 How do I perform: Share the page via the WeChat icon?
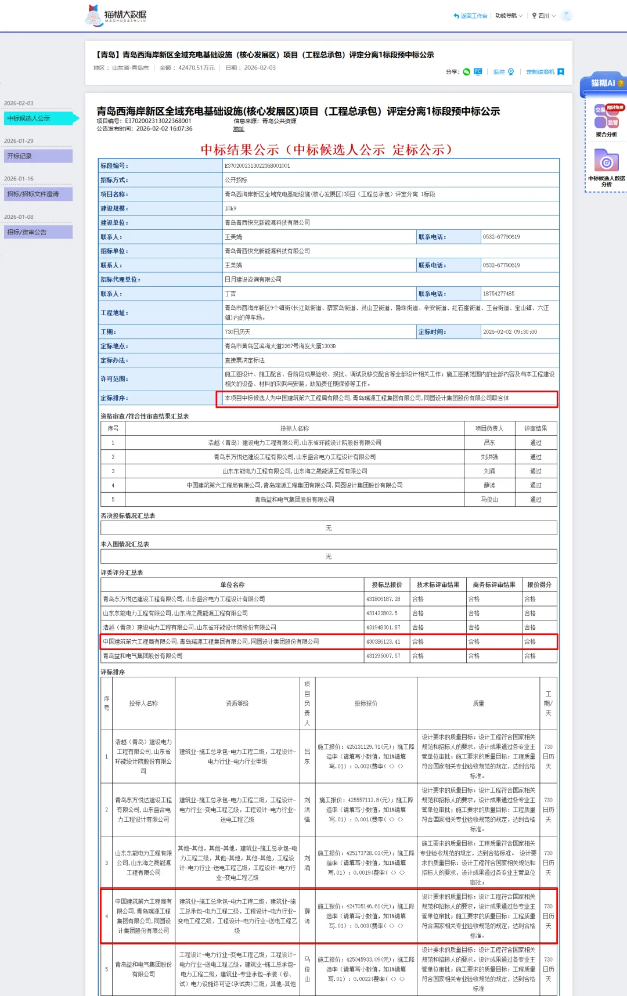[x=466, y=72]
